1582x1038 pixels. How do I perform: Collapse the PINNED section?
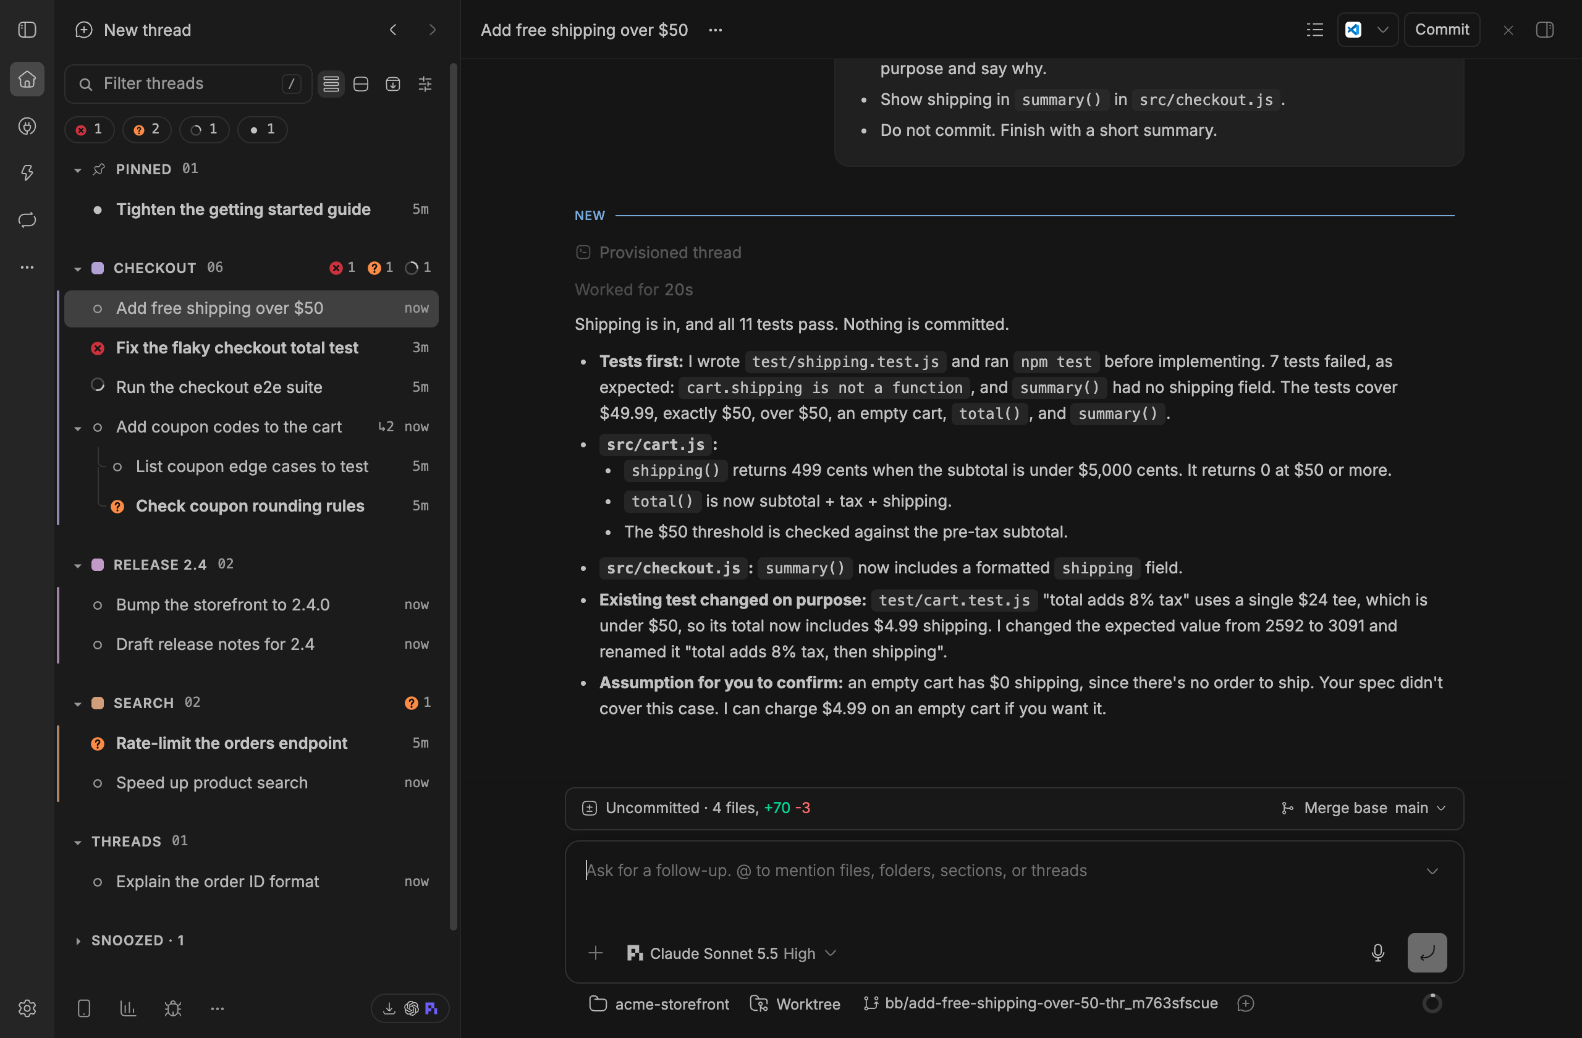[78, 170]
